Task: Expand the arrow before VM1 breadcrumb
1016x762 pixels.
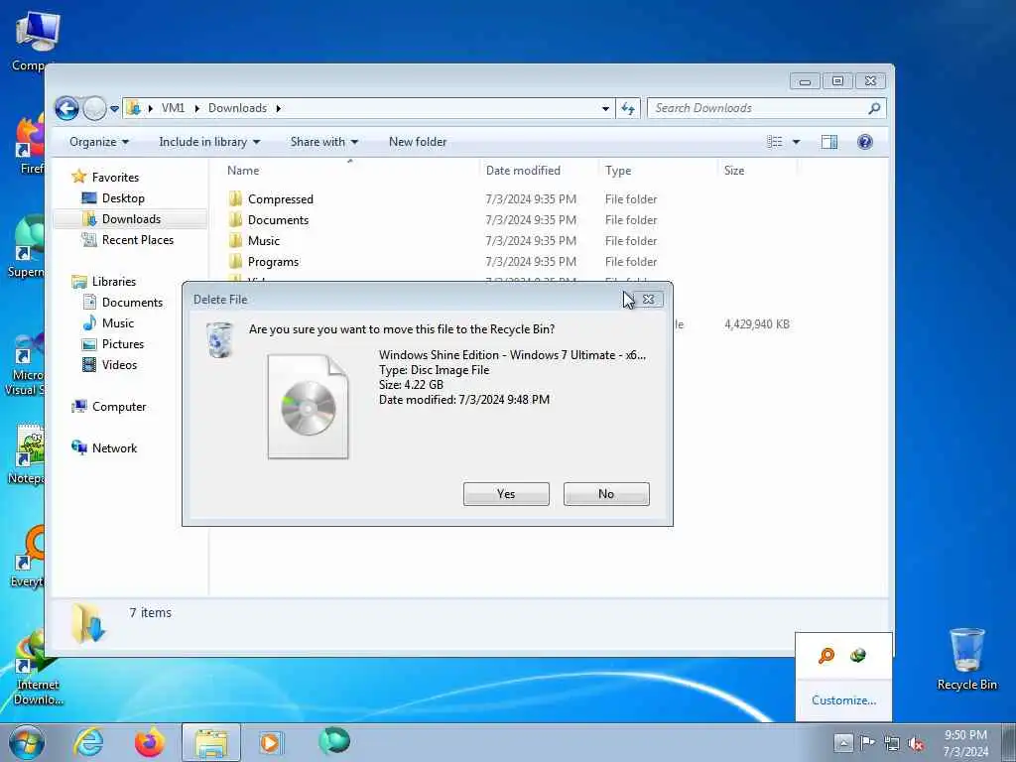Action: 151,108
